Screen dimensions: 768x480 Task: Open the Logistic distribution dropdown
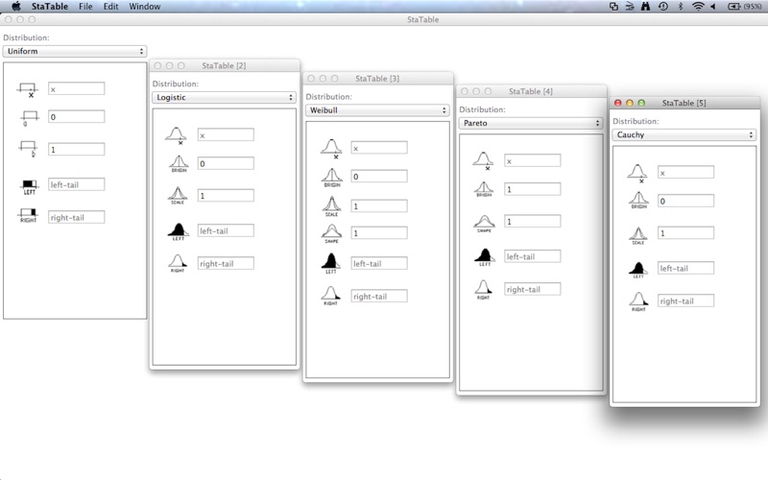coord(224,97)
